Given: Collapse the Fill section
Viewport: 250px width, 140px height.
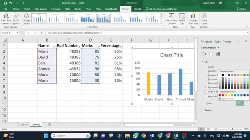Looking at the screenshot, I should (x=203, y=62).
